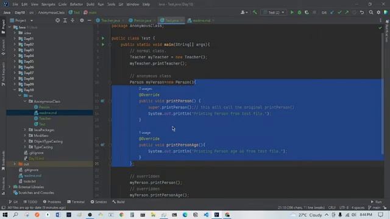Screen dimensions: 390x219
Task: Open the Build tool window
Action: coord(118,202)
